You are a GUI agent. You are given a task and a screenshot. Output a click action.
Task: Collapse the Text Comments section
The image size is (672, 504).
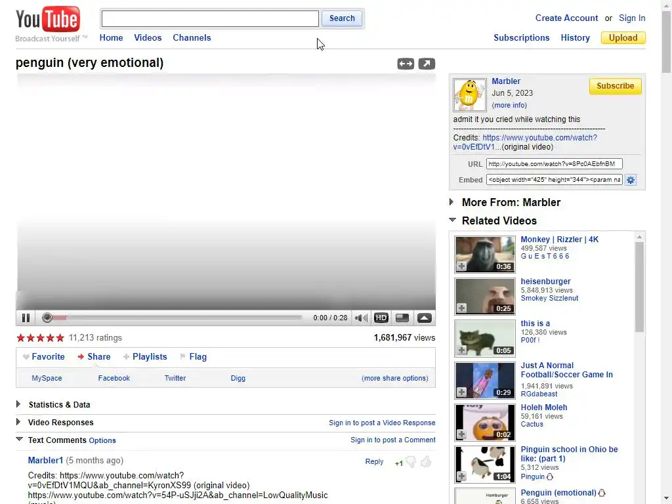pyautogui.click(x=19, y=439)
